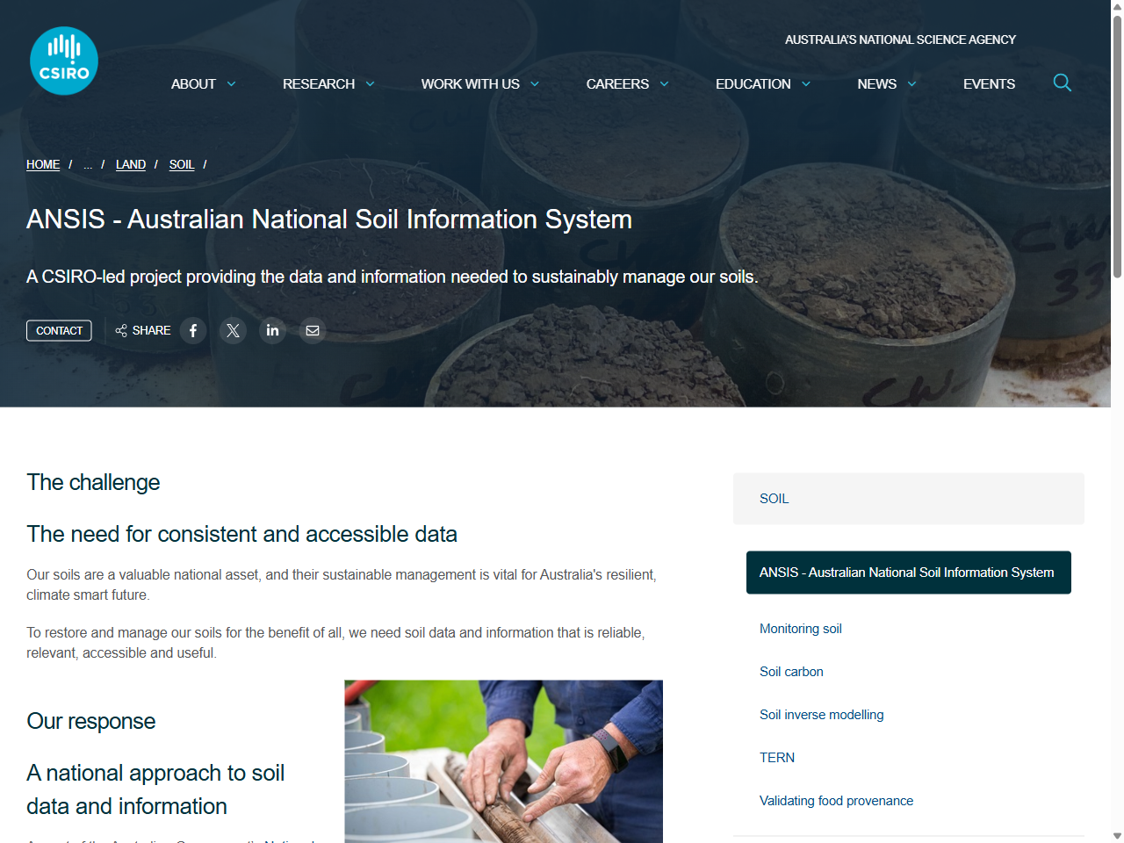Expand the Work With Us chevron

(x=535, y=84)
